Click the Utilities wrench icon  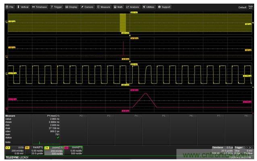pos(148,7)
